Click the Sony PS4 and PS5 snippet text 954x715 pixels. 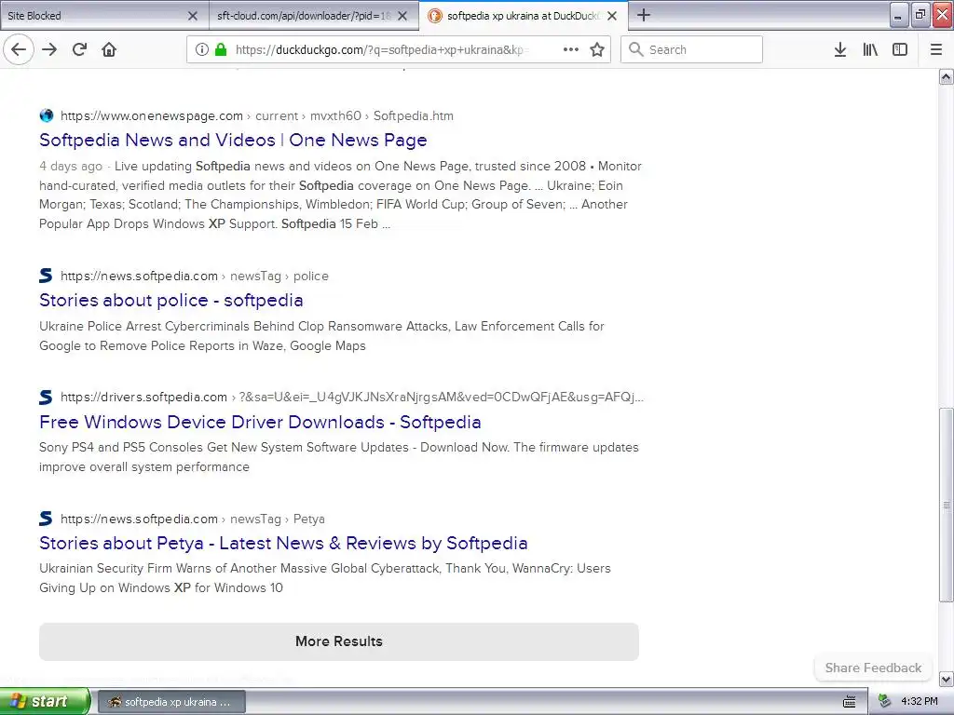point(339,457)
